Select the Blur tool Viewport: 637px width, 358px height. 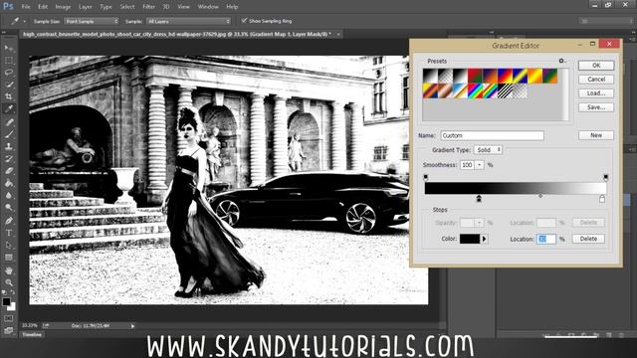tap(9, 195)
